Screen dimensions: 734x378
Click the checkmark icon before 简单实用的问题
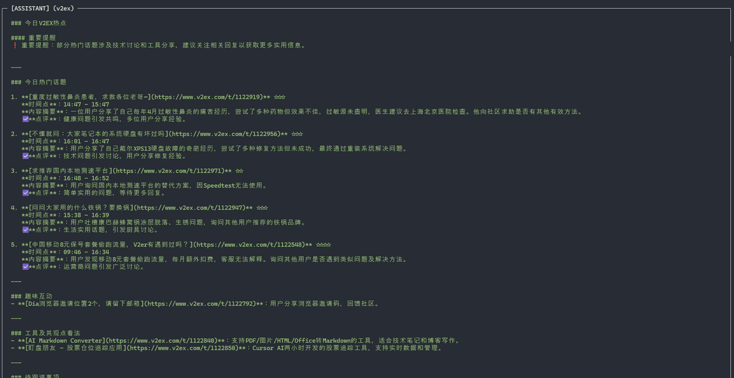(25, 193)
